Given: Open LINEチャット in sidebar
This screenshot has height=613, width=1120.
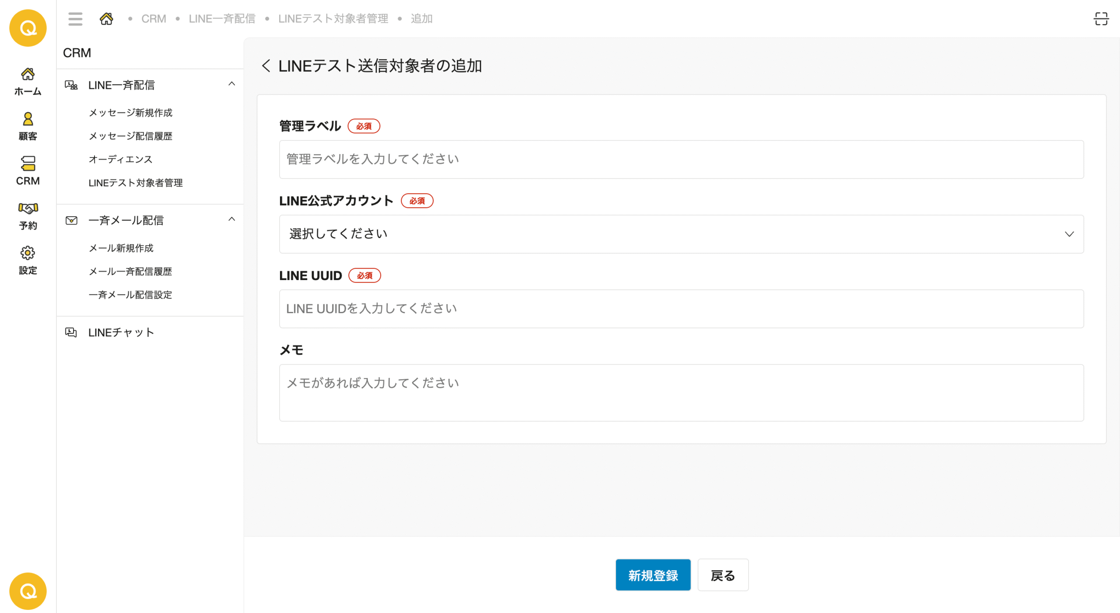Looking at the screenshot, I should (121, 333).
